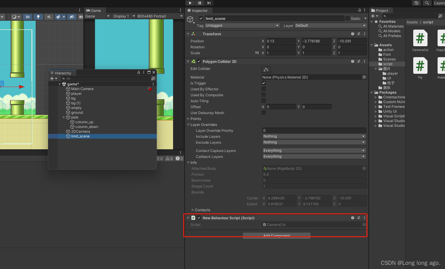Open the 800x480 Portrait resolution dropdown
Screen dimensions: 445x269
[x=160, y=16]
